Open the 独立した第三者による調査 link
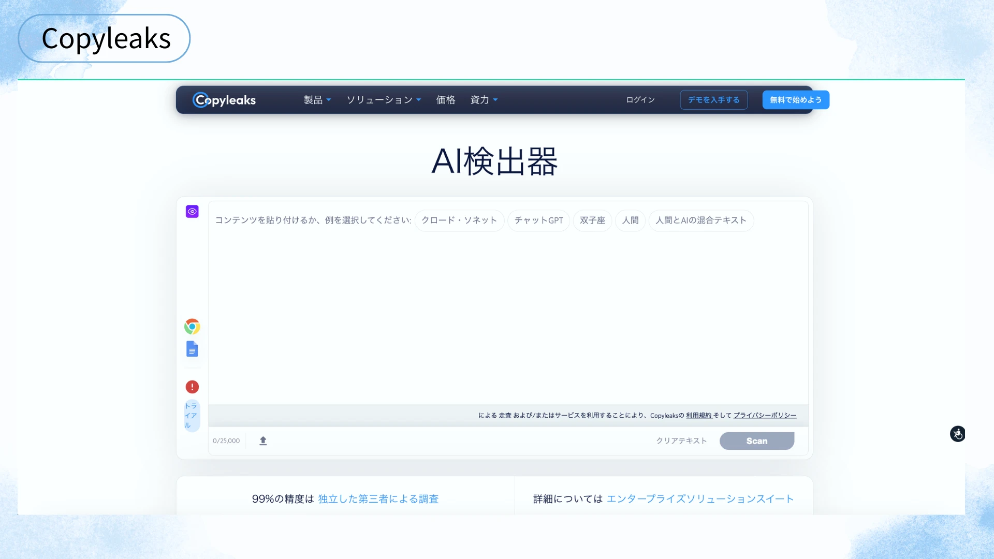This screenshot has height=559, width=994. point(378,499)
